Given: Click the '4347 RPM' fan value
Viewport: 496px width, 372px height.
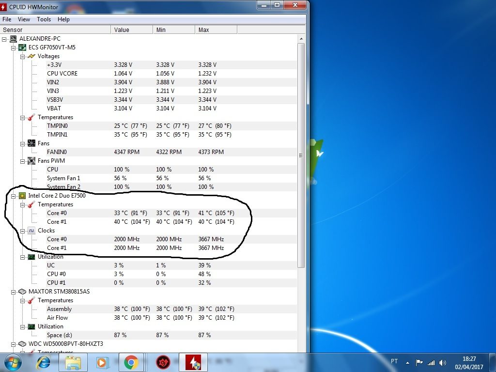Looking at the screenshot, I should 126,152.
